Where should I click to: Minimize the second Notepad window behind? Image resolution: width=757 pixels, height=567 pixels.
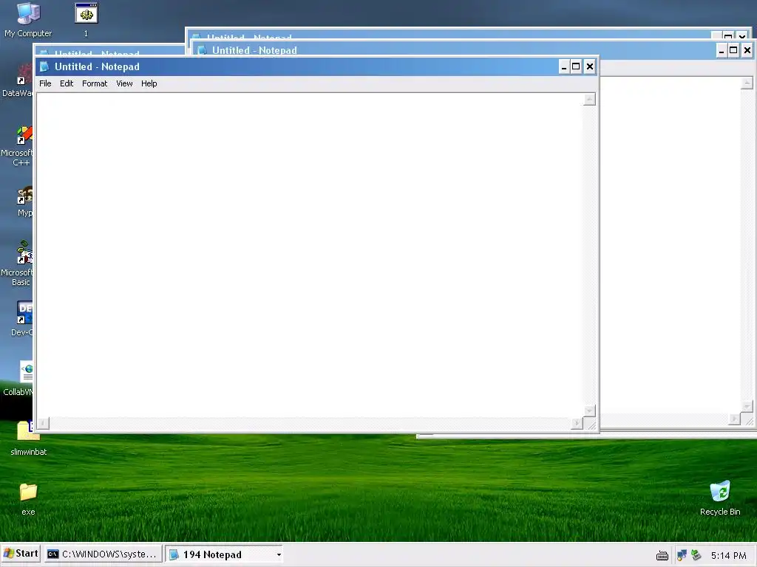click(722, 51)
